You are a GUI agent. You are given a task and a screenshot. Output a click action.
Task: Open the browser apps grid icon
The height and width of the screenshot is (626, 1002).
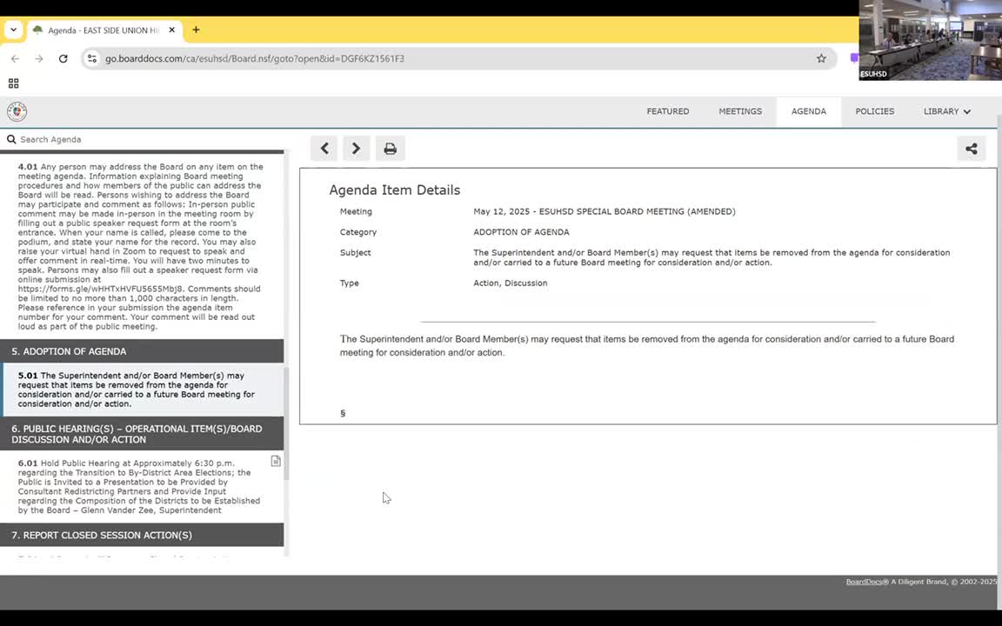(x=13, y=83)
